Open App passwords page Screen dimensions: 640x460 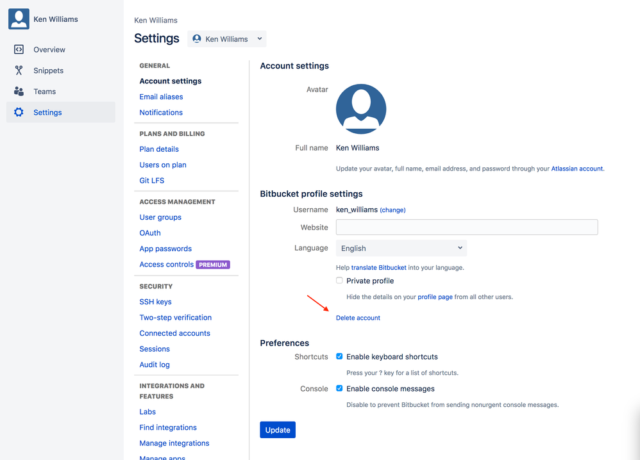tap(165, 249)
